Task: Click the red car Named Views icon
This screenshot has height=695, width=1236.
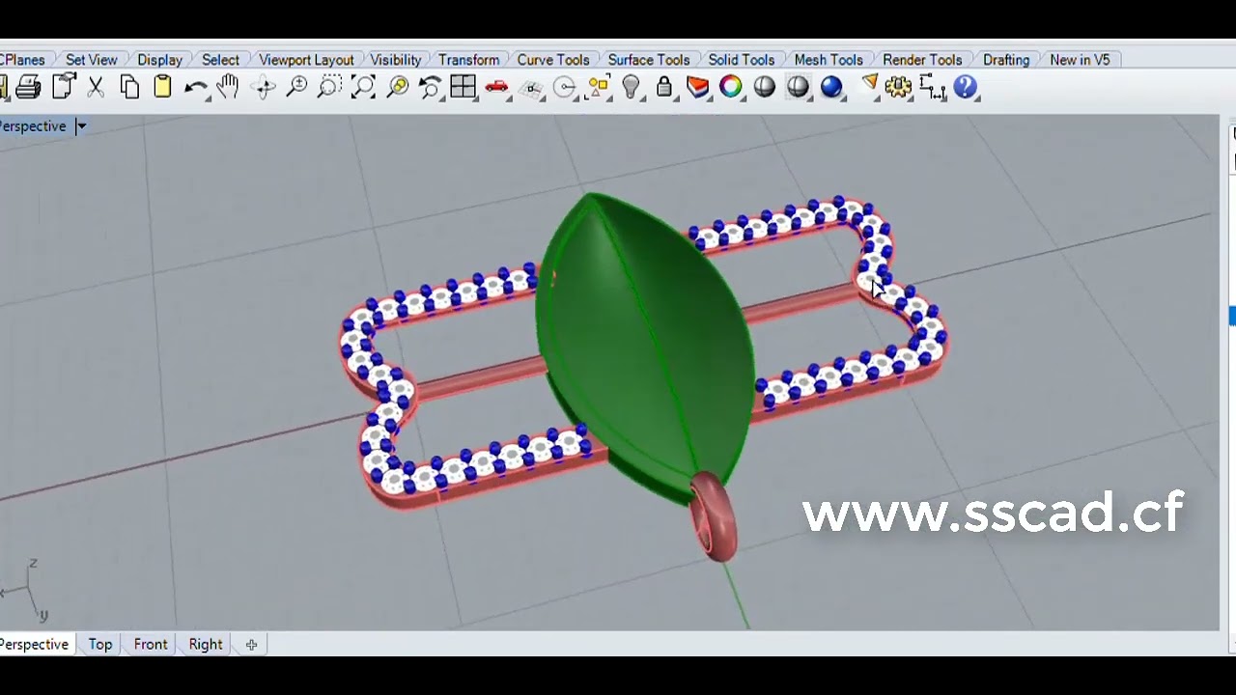Action: 496,88
